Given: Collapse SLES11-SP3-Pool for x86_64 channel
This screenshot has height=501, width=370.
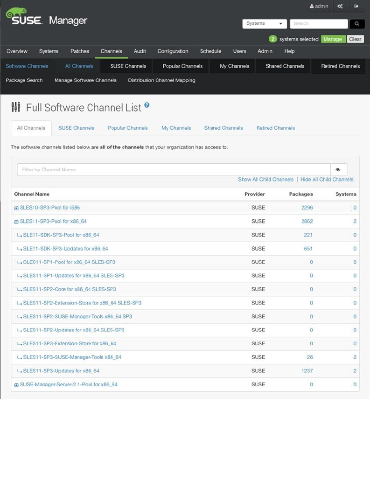Looking at the screenshot, I should [x=16, y=222].
